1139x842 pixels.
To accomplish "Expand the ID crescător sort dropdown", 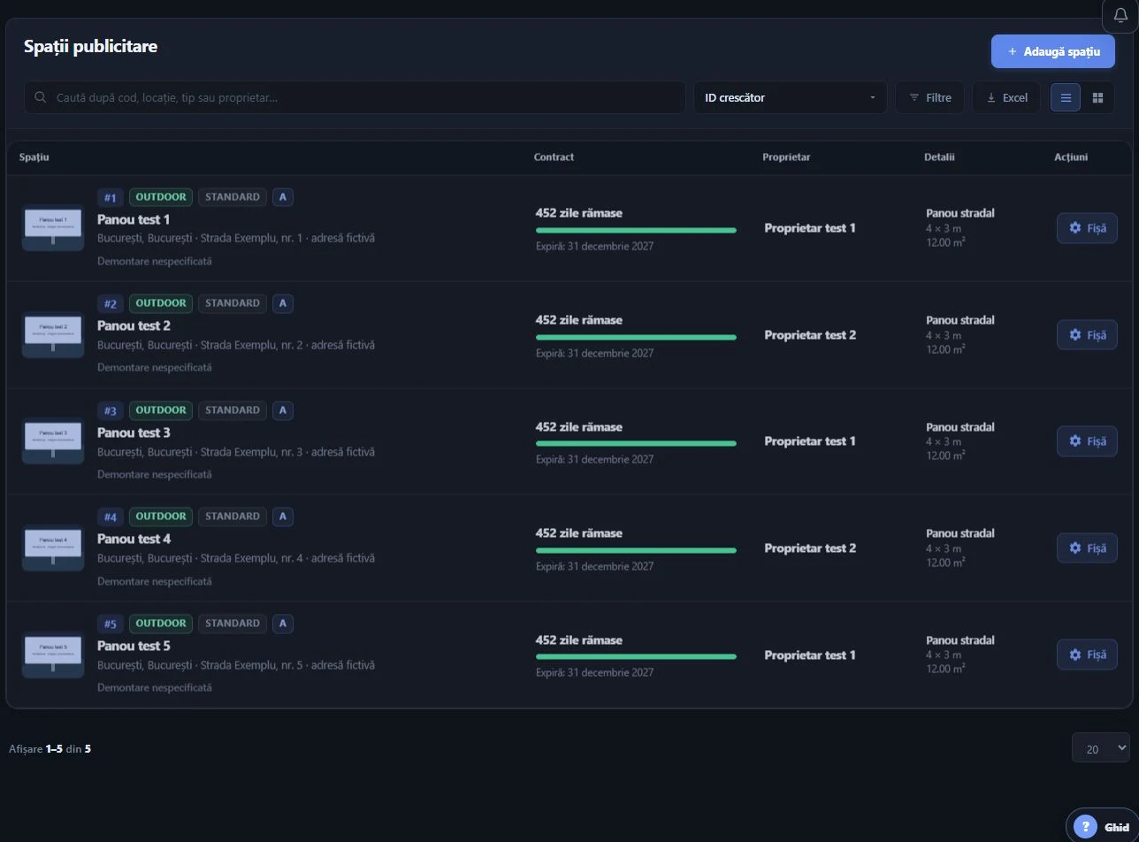I will pyautogui.click(x=790, y=97).
